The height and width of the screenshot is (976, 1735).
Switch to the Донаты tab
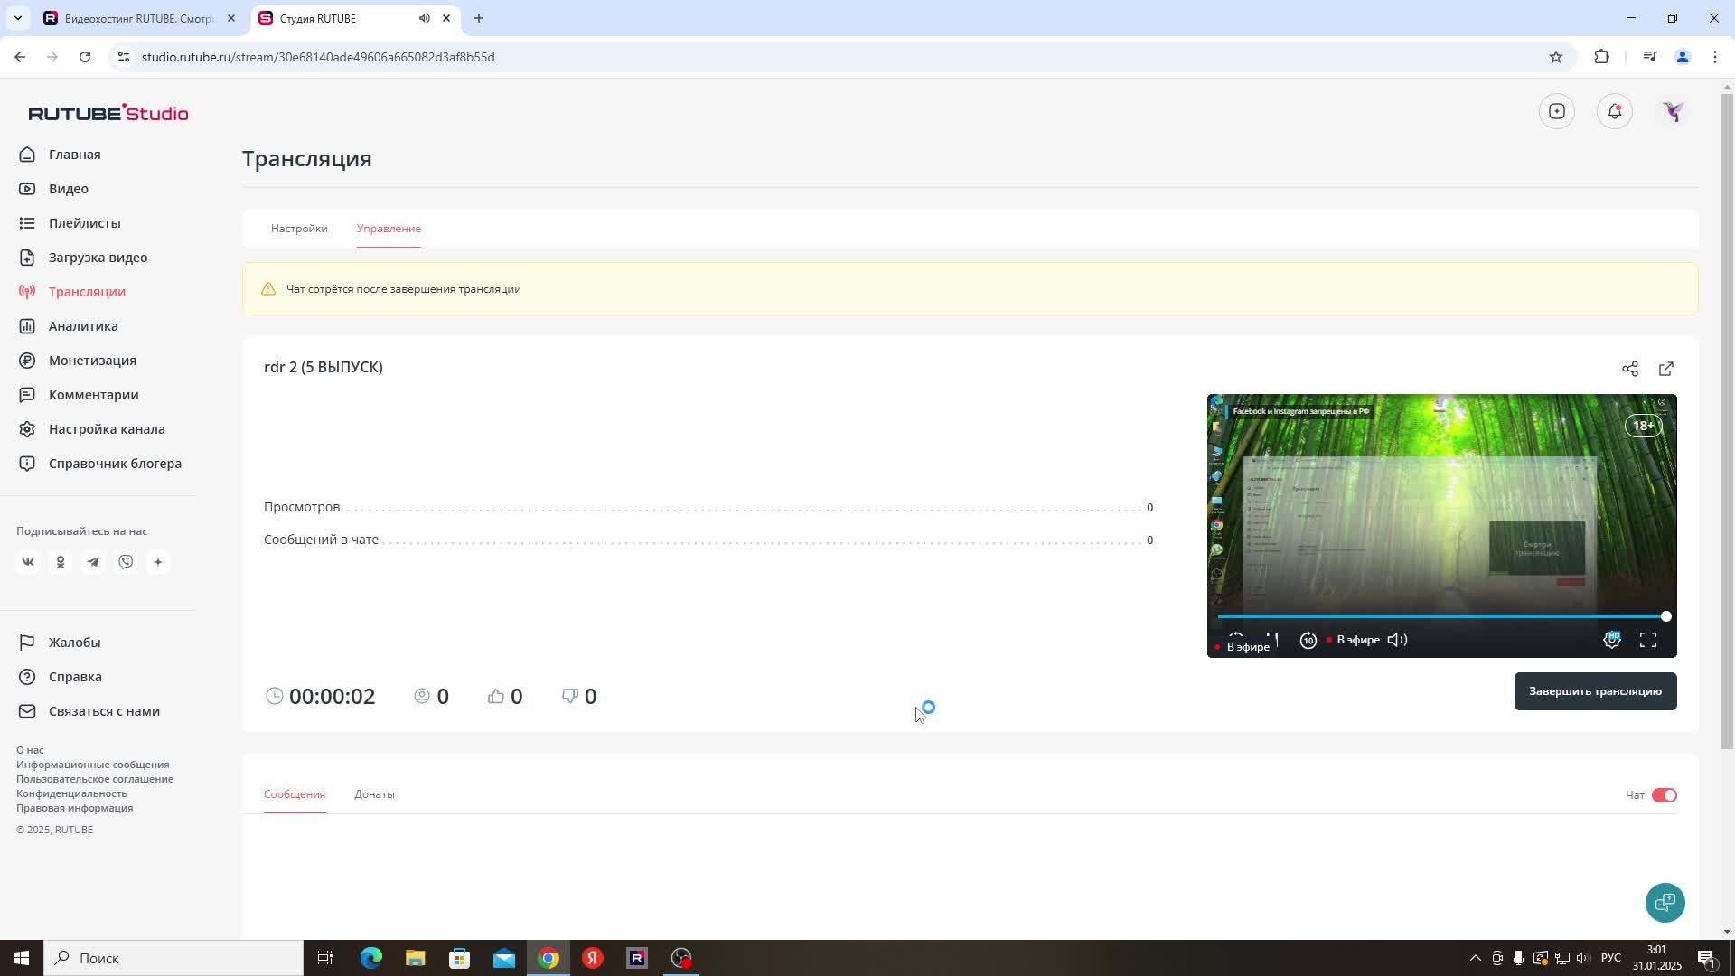point(374,794)
